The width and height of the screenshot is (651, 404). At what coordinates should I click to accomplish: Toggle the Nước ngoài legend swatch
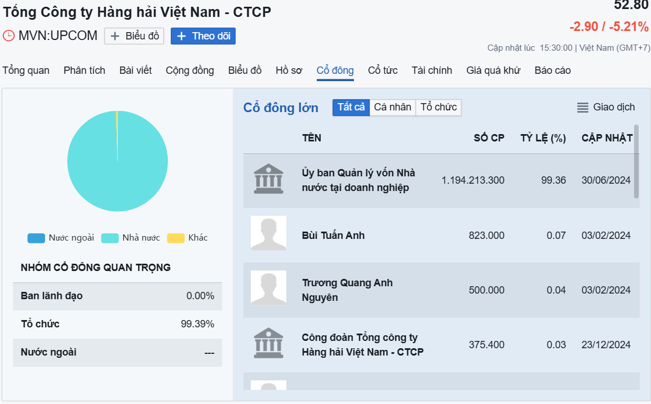[36, 238]
